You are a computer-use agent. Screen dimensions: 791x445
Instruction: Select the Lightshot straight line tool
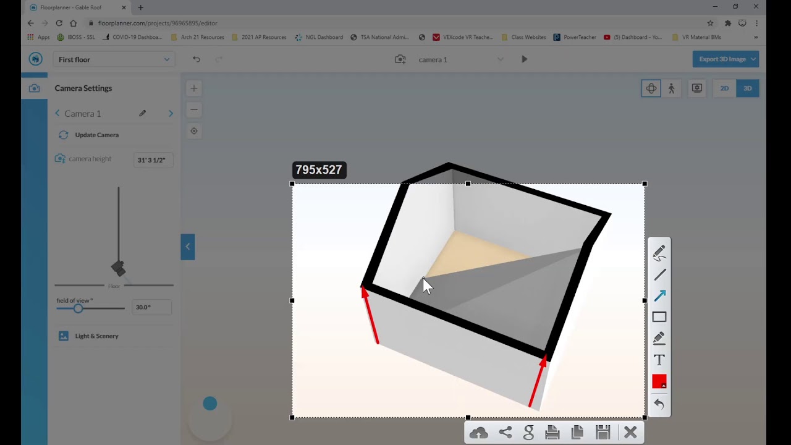[659, 274]
